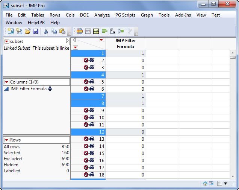Click the Hidden 690 rows entry
Viewport: 239px width, 190px height.
[x=36, y=165]
